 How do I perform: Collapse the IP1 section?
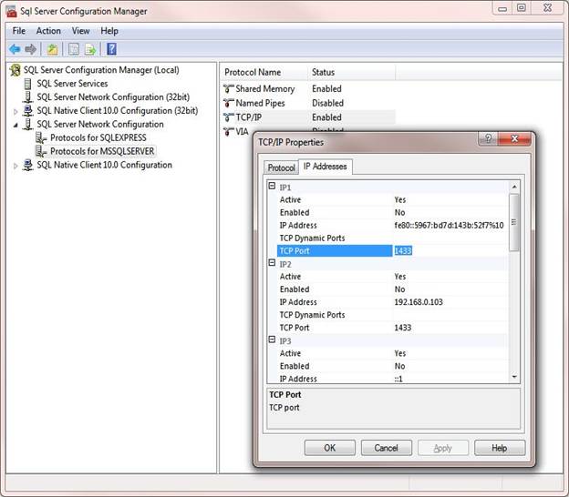(272, 187)
